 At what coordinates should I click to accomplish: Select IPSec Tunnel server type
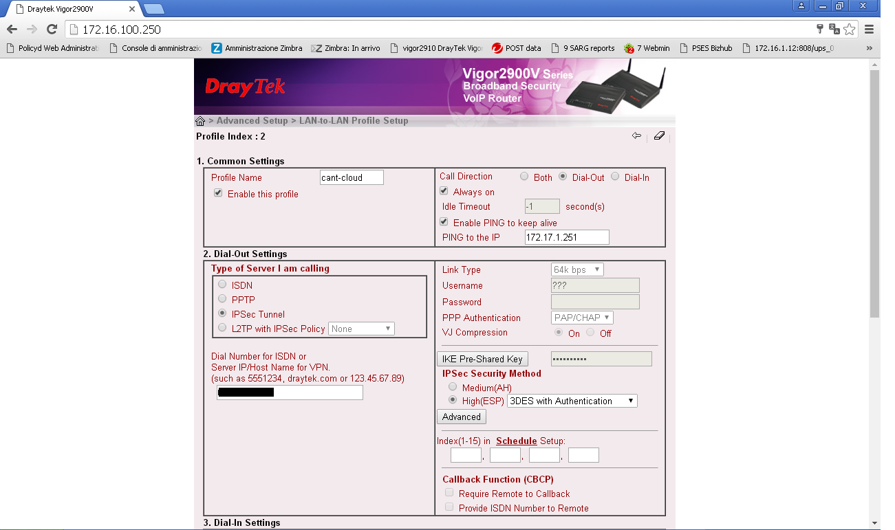pos(222,313)
